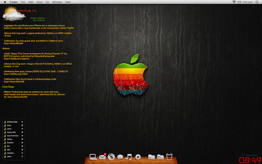Viewport: 262px width, 164px height.
Task: Click the buddy icon beside Andy
Action: click(5, 125)
